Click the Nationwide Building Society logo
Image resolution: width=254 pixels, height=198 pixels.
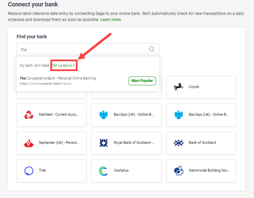point(179,171)
